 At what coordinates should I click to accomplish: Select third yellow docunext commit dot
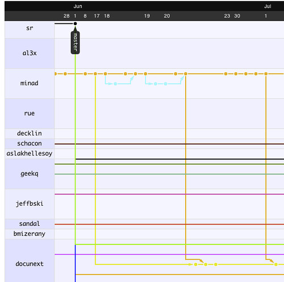tap(216, 264)
